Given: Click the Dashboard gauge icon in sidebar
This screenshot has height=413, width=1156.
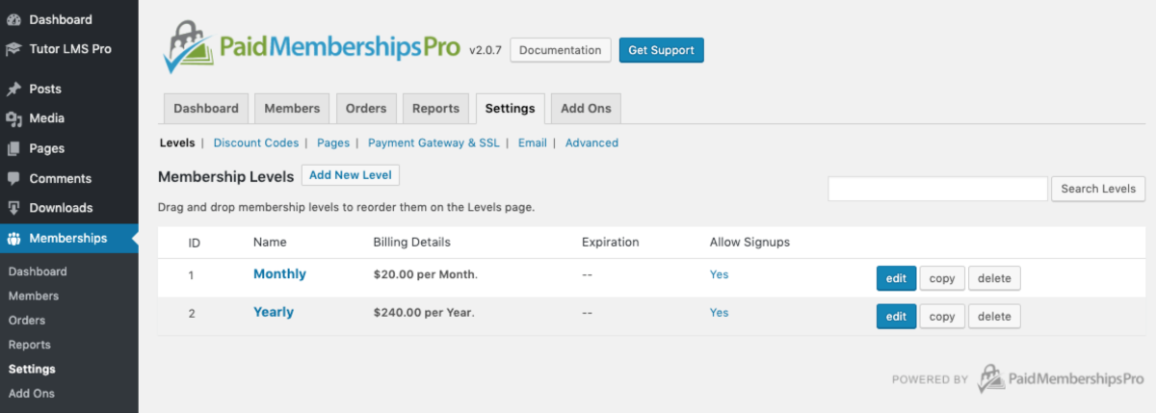Looking at the screenshot, I should tap(13, 19).
